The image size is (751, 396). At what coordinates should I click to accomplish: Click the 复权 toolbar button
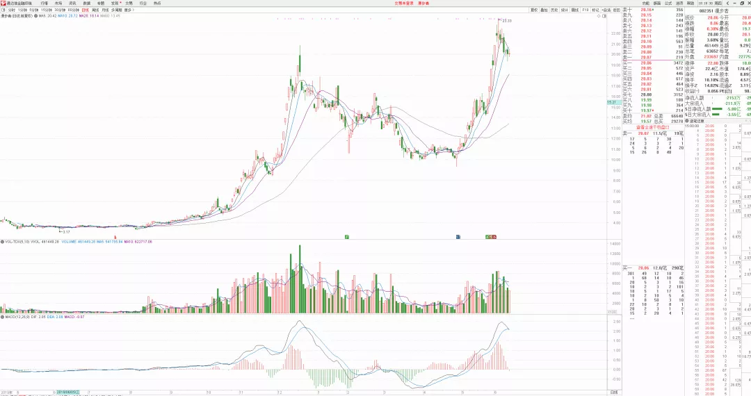point(533,10)
